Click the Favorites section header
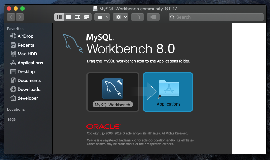This screenshot has height=160, width=270. 15,29
